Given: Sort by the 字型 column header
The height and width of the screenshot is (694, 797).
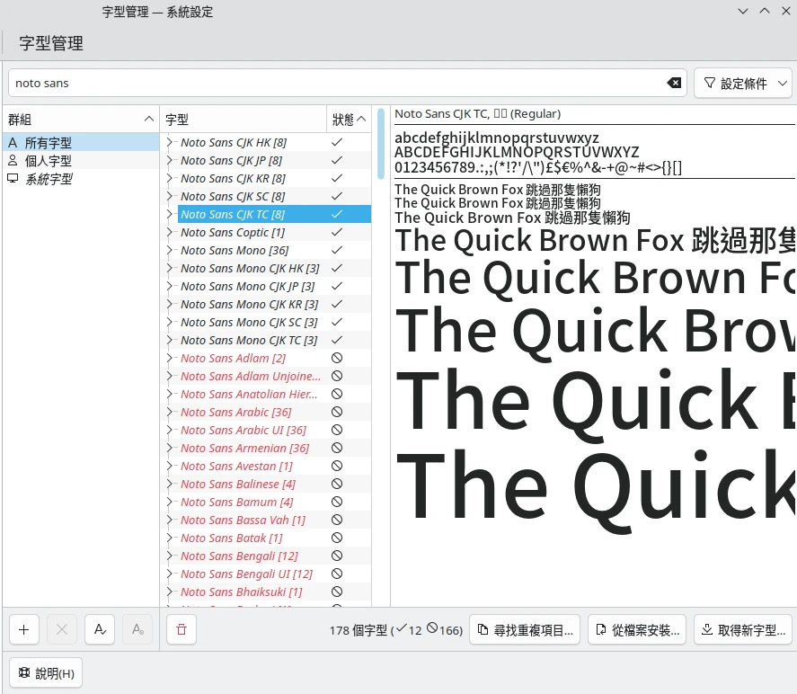Looking at the screenshot, I should 243,120.
